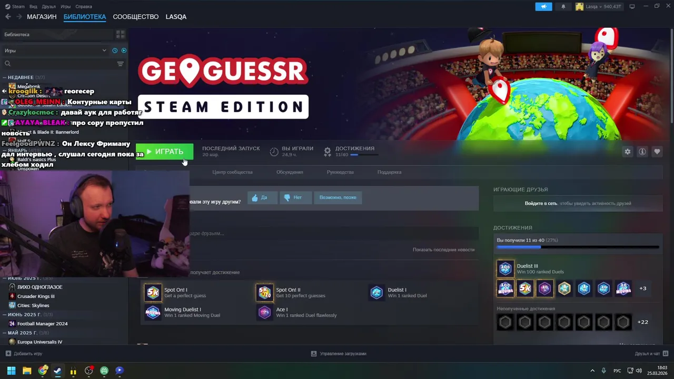Go forward with the navigation forward arrow
The image size is (674, 379).
coord(19,17)
